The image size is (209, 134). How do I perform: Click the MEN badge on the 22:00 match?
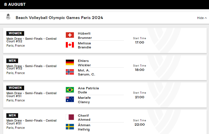pyautogui.click(x=12, y=116)
